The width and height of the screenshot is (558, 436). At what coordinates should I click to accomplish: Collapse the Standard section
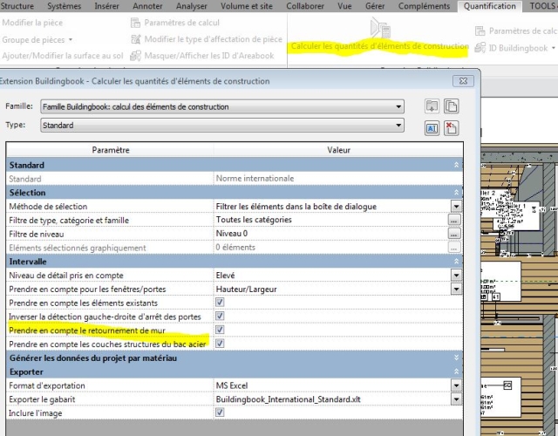click(456, 165)
